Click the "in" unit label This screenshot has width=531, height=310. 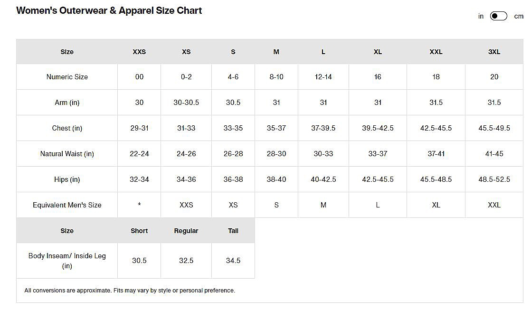[x=481, y=16]
